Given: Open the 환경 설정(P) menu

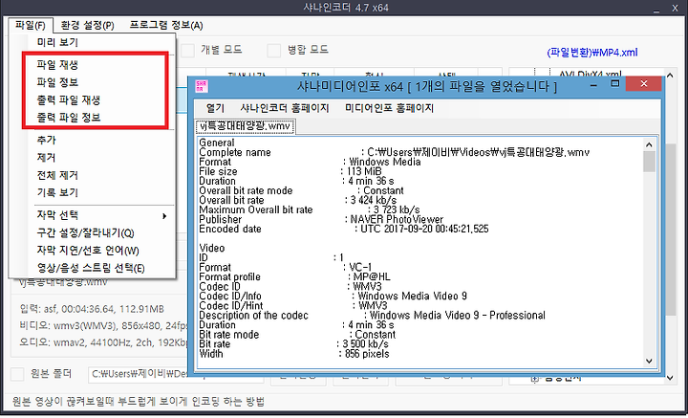Looking at the screenshot, I should pyautogui.click(x=87, y=26).
